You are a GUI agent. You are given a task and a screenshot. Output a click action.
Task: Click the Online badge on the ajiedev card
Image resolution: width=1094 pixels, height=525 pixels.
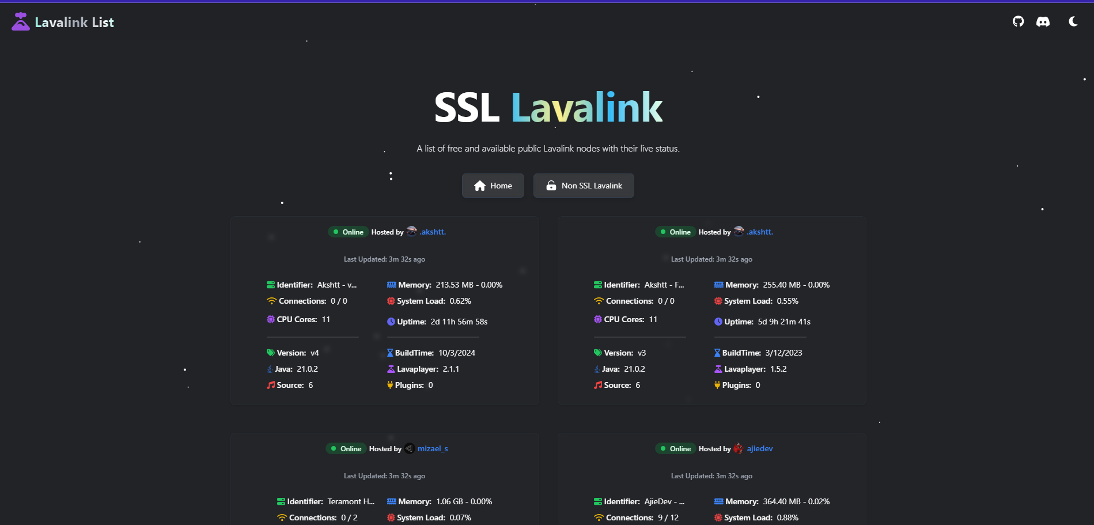675,448
